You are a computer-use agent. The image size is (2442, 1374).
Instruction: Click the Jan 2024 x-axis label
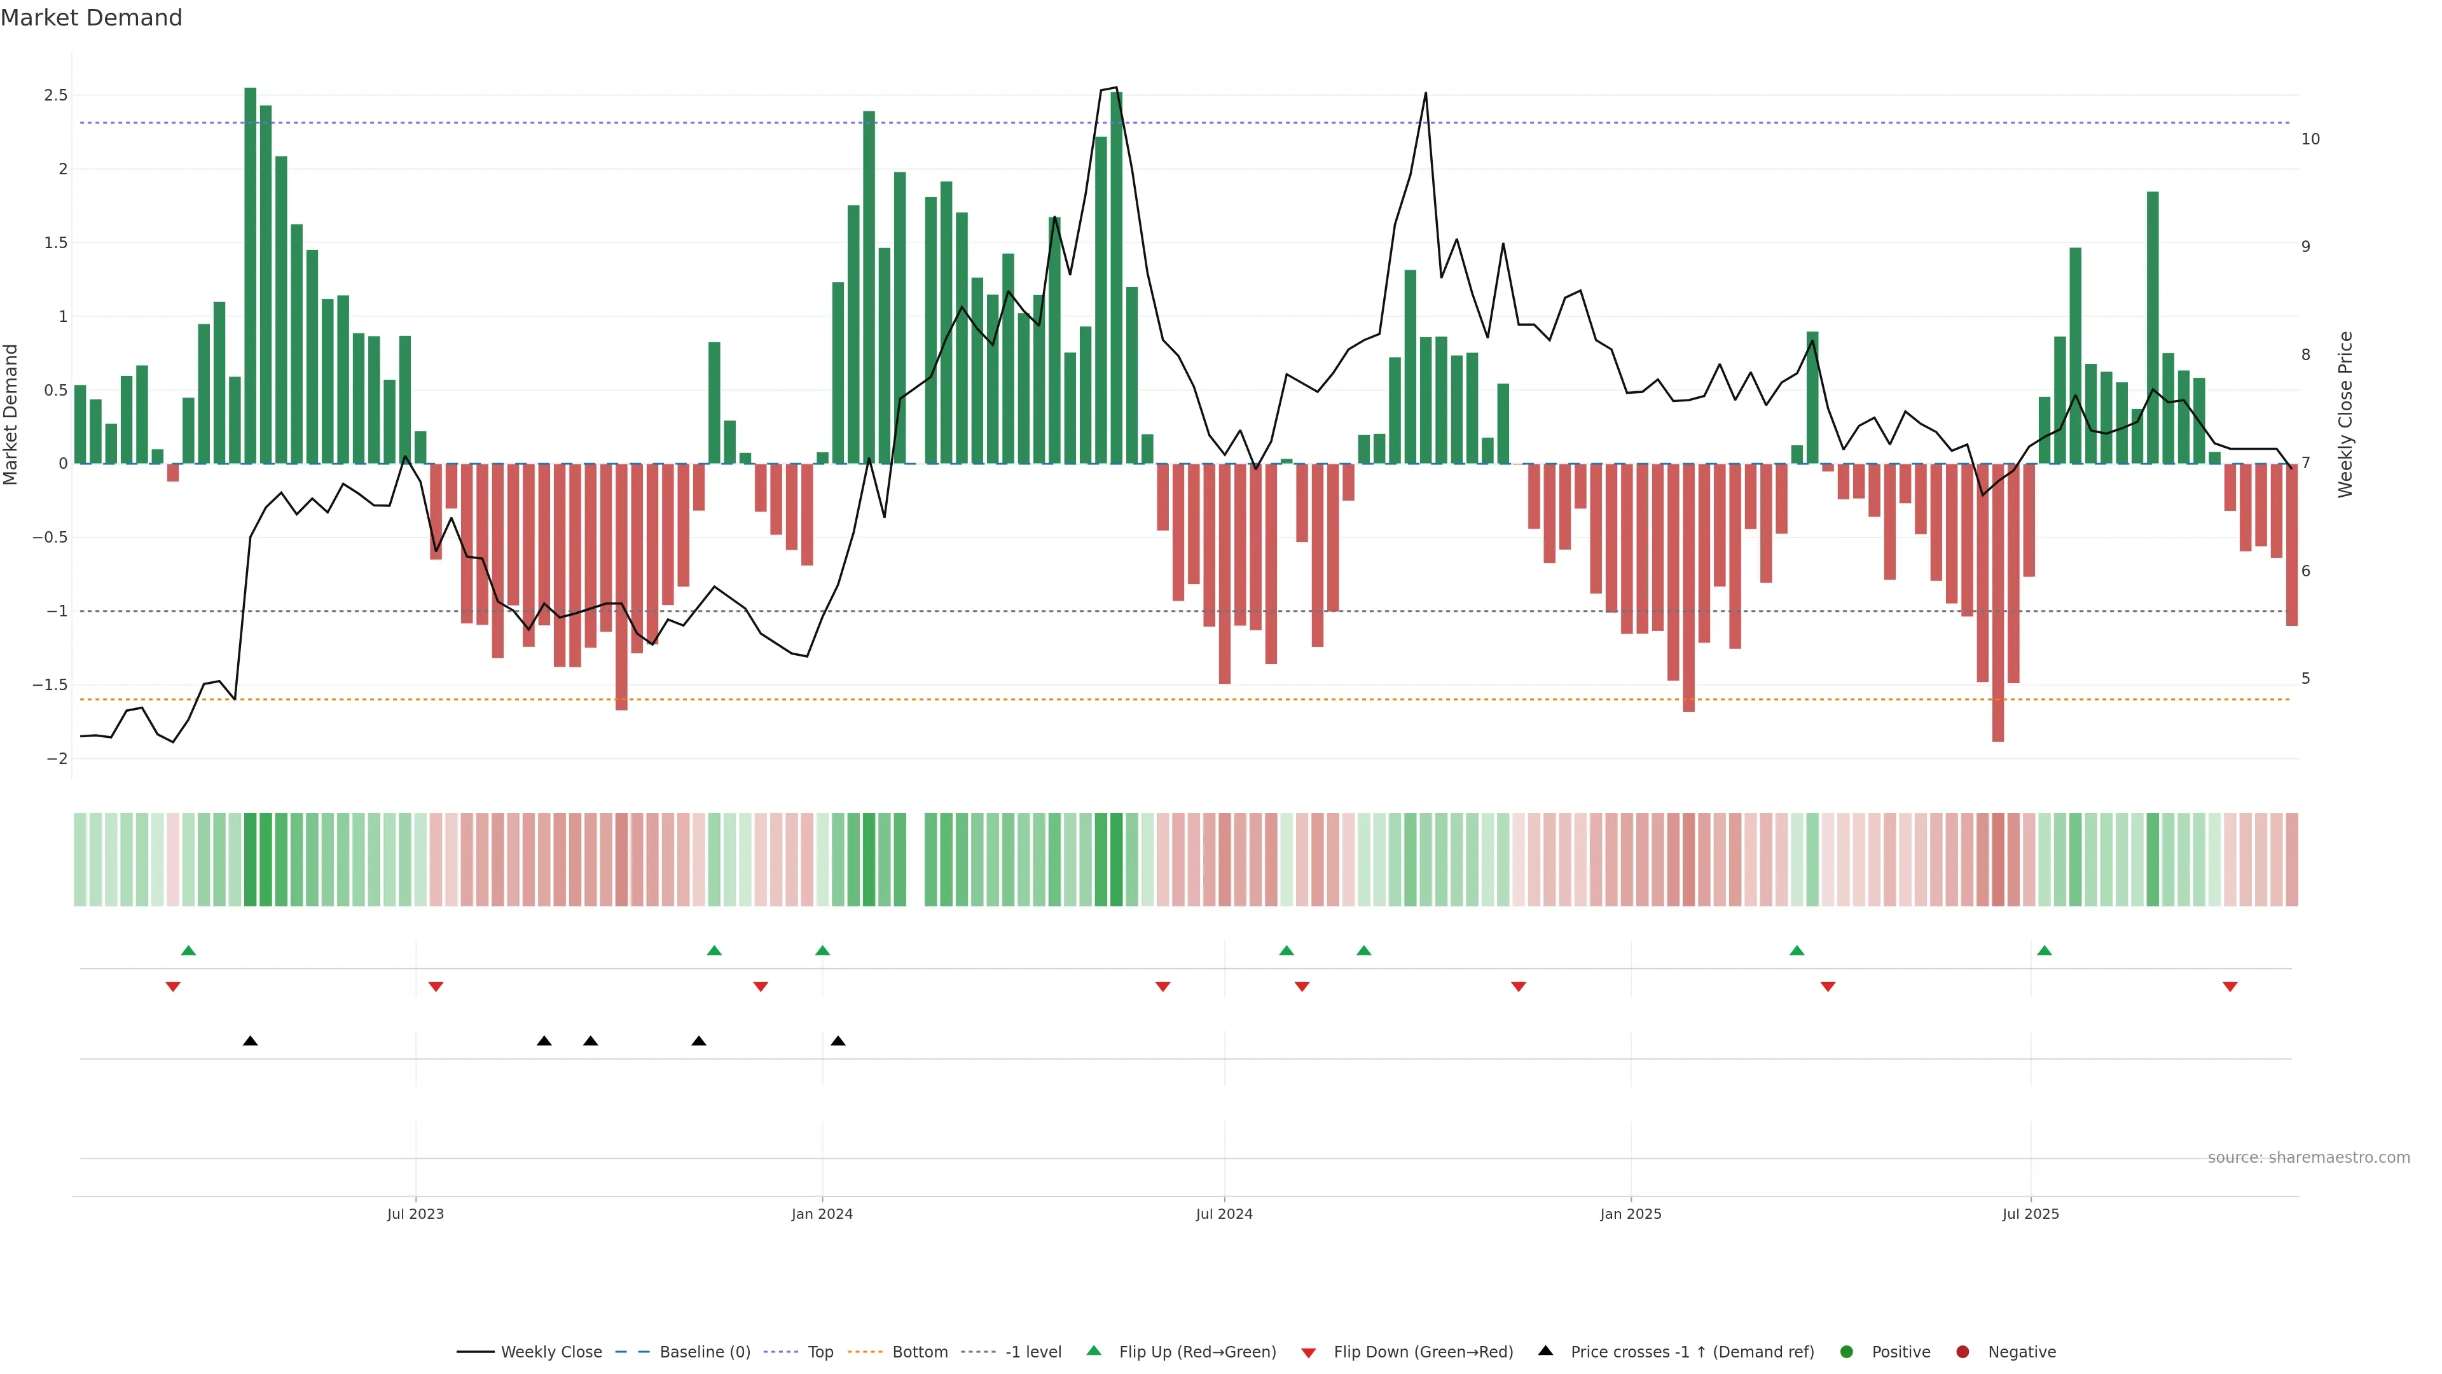(x=822, y=1214)
